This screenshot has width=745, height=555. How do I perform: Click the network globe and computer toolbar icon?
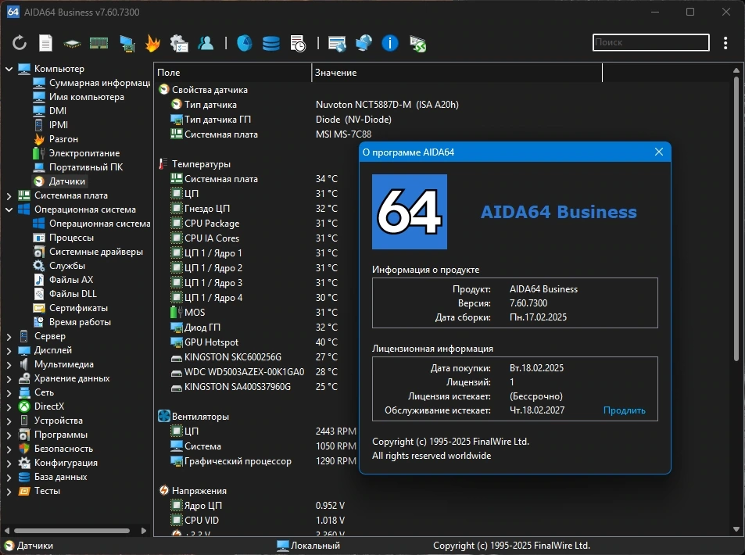tap(364, 43)
